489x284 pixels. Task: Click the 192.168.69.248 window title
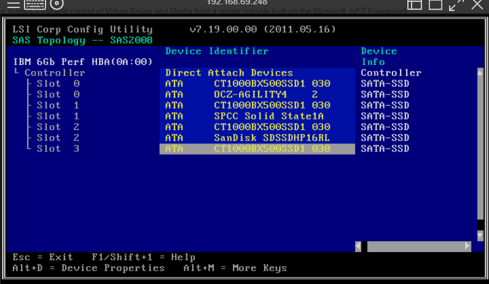tap(237, 2)
